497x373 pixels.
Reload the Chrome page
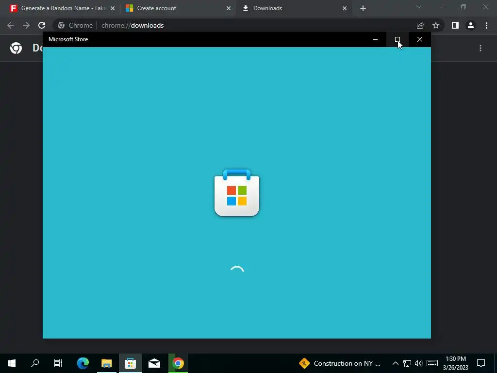(x=42, y=25)
